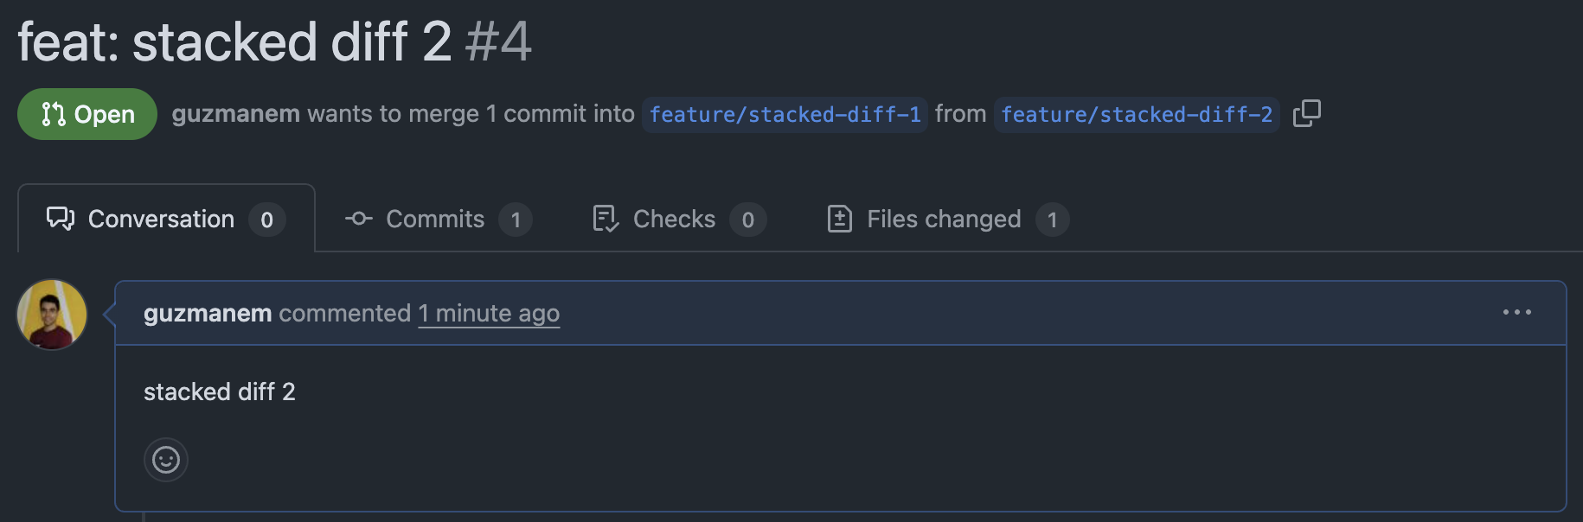Click the Open status badge
Screen dimensions: 1583x522
(x=87, y=114)
